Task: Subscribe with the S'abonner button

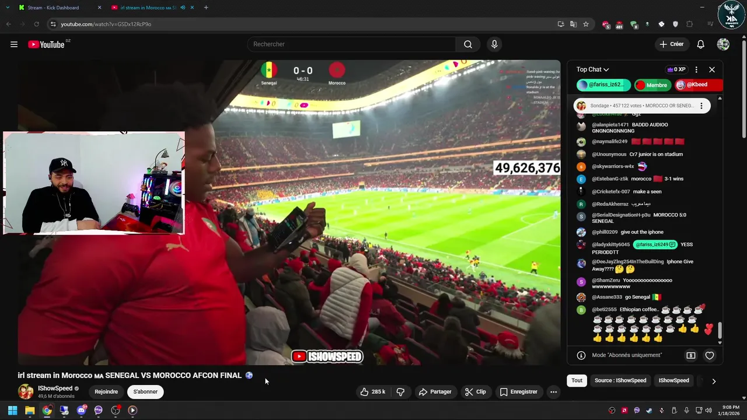Action: pos(145,392)
